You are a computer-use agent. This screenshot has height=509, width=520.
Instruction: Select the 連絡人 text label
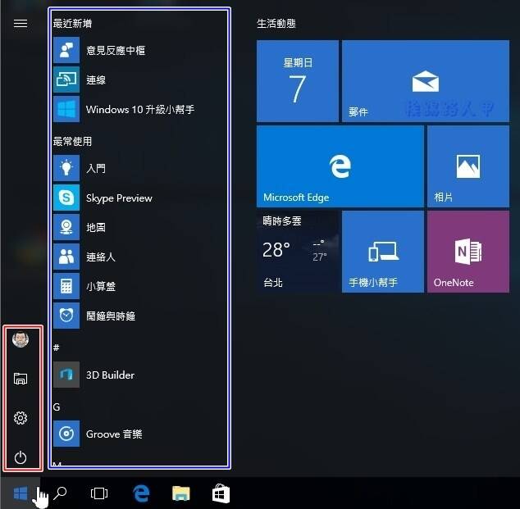coord(101,257)
